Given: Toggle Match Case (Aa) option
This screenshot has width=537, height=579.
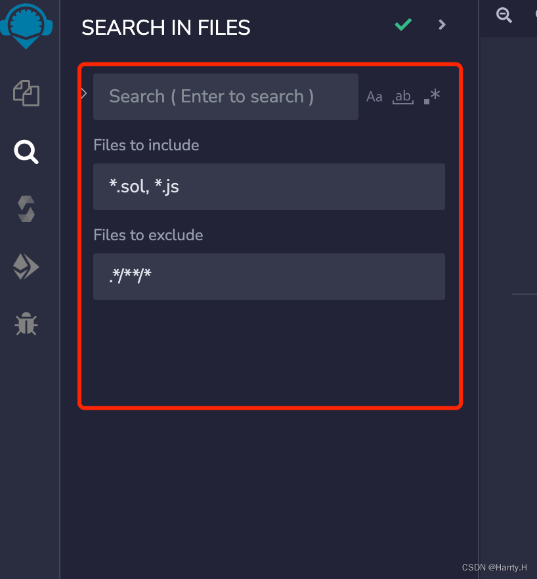Looking at the screenshot, I should coord(374,96).
